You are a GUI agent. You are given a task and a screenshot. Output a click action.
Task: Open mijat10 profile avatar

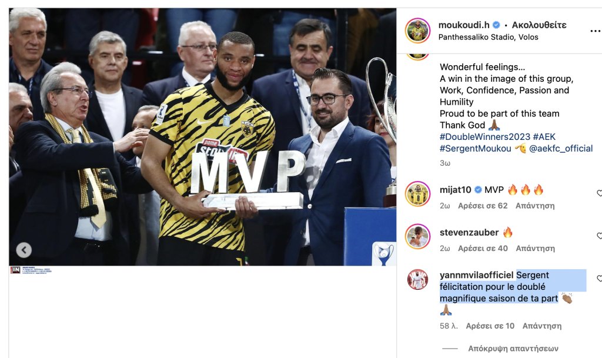pos(417,194)
